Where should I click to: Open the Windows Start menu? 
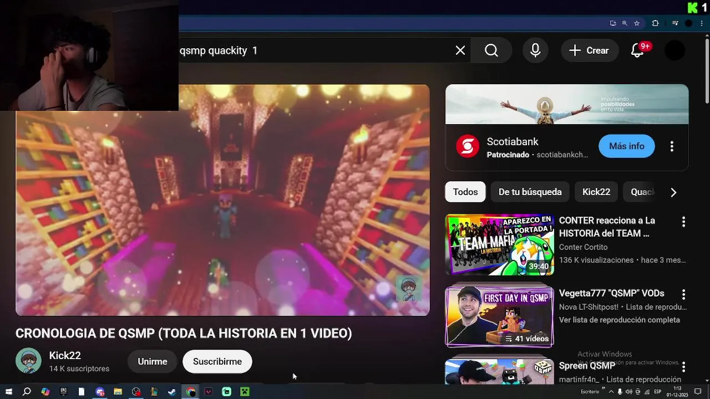coord(8,392)
